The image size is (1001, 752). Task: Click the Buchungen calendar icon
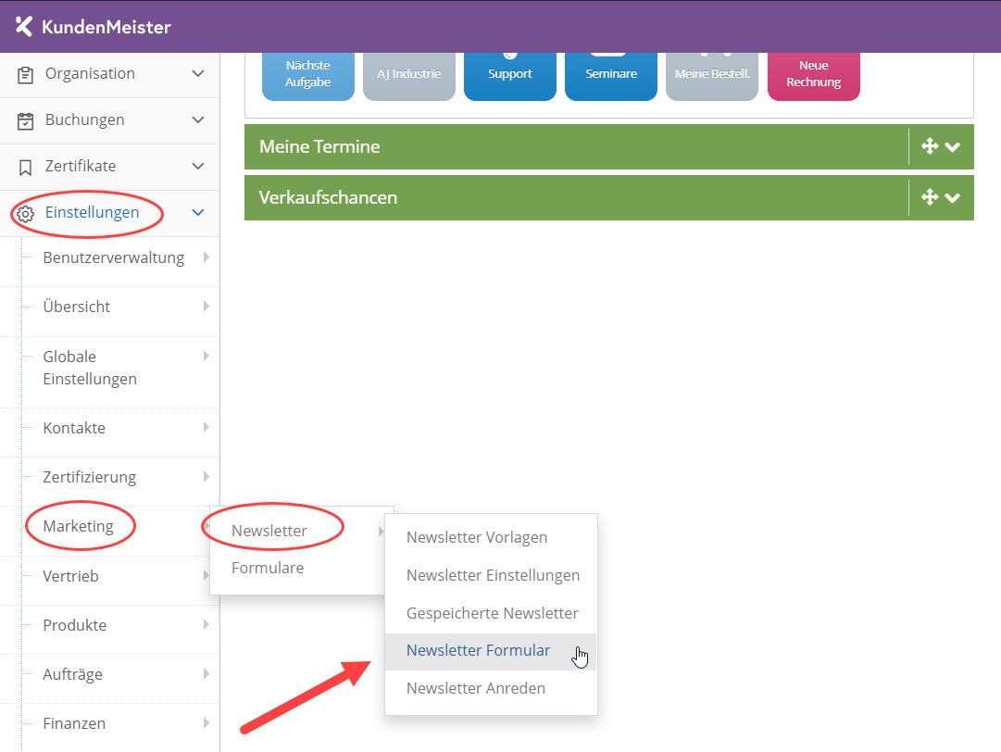click(25, 120)
